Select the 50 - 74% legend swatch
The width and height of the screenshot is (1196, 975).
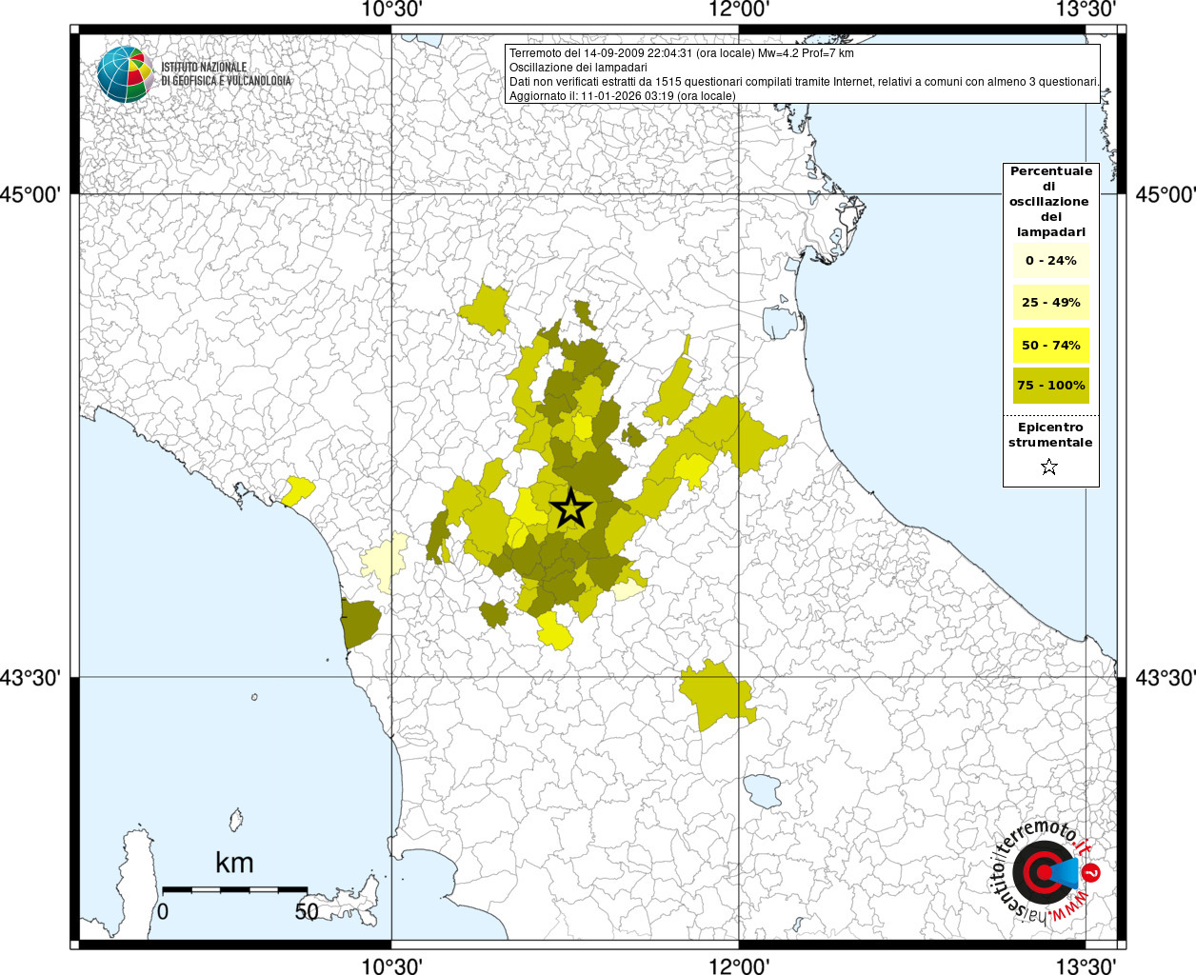click(x=1050, y=345)
